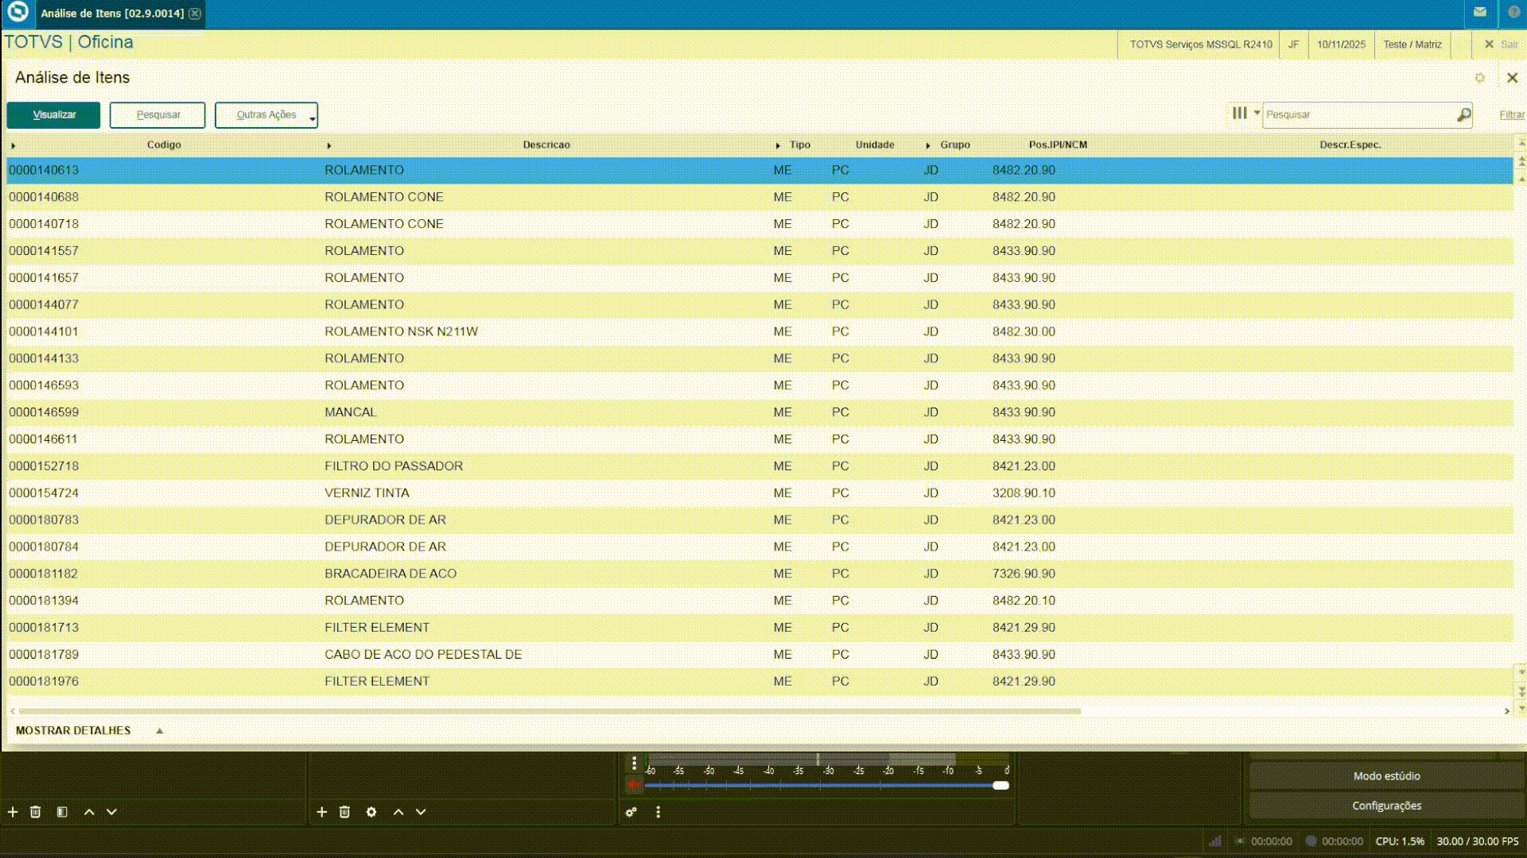Sort by Descricao column header
Screen dimensions: 1527x858
coord(546,145)
